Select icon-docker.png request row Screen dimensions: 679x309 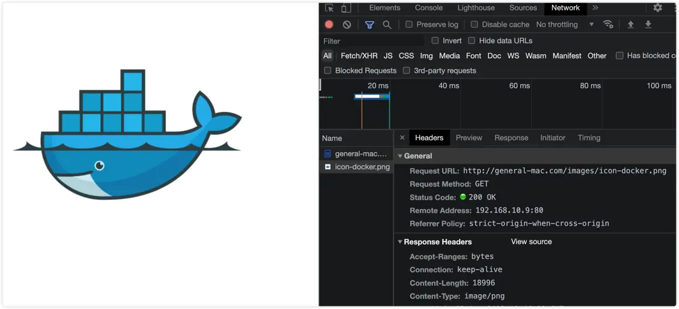tap(356, 167)
